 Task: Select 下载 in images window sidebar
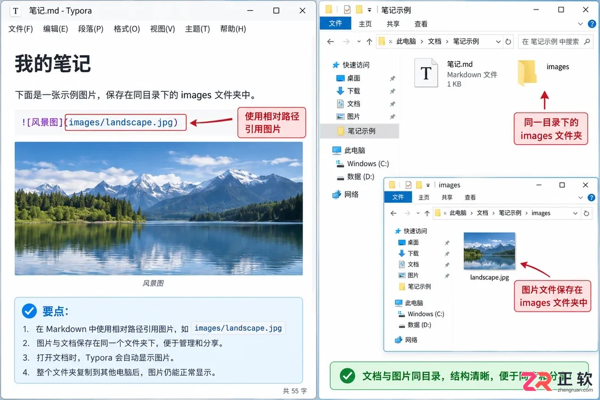tap(408, 254)
